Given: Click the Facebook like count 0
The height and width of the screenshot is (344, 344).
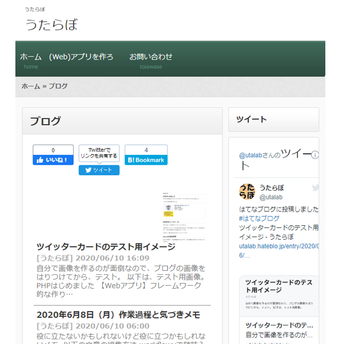Looking at the screenshot, I should click(53, 150).
